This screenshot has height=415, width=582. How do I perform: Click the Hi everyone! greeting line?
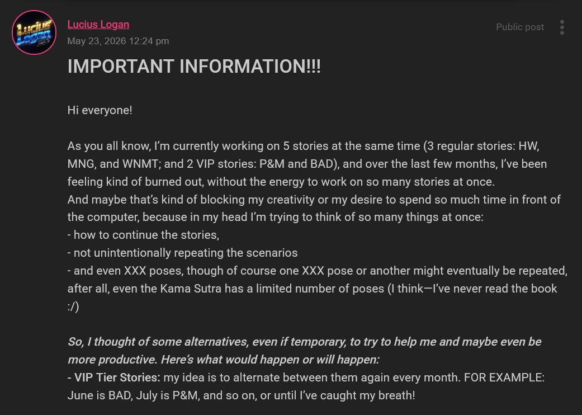(100, 110)
